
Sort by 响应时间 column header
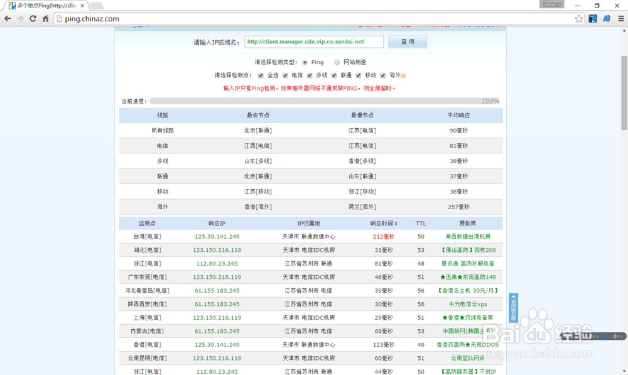383,224
